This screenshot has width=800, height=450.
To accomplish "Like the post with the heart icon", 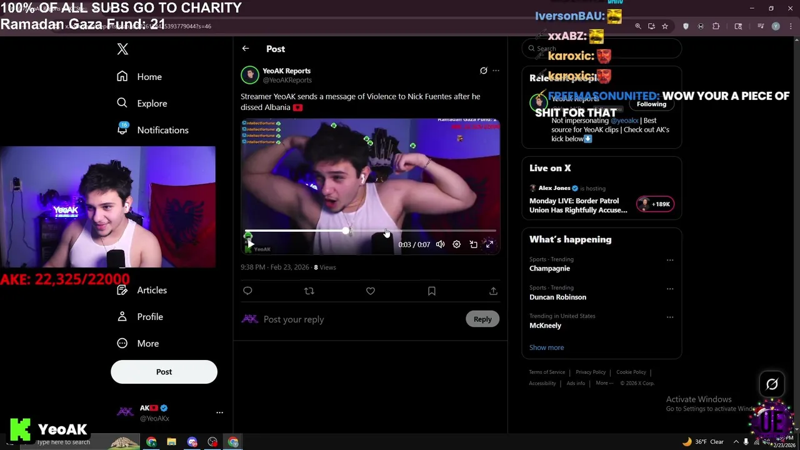I will [371, 291].
